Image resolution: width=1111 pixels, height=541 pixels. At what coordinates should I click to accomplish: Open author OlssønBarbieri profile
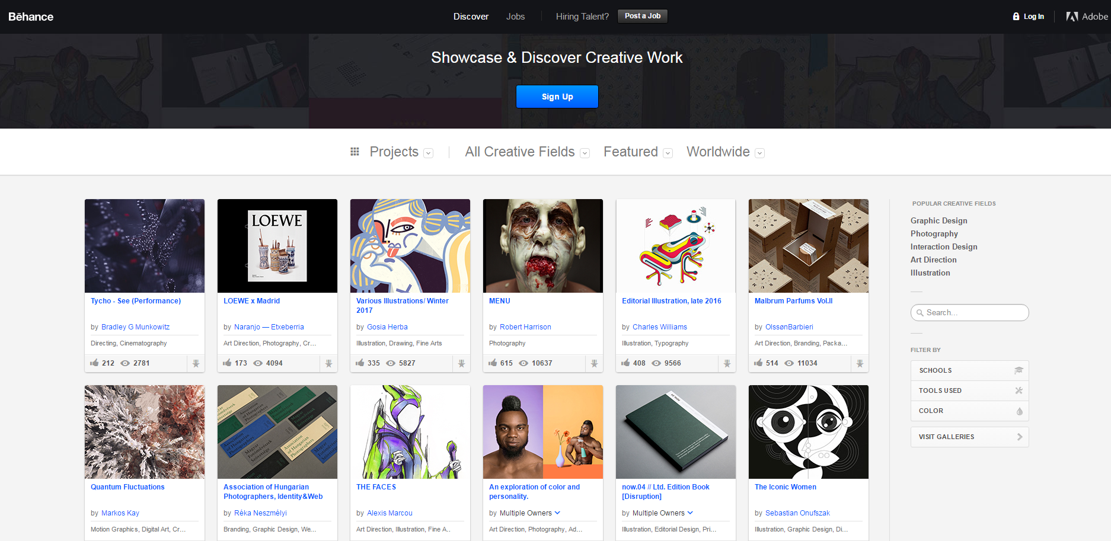pos(789,327)
